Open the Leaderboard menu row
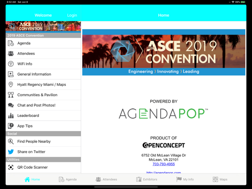The image size is (252, 189). [43, 115]
